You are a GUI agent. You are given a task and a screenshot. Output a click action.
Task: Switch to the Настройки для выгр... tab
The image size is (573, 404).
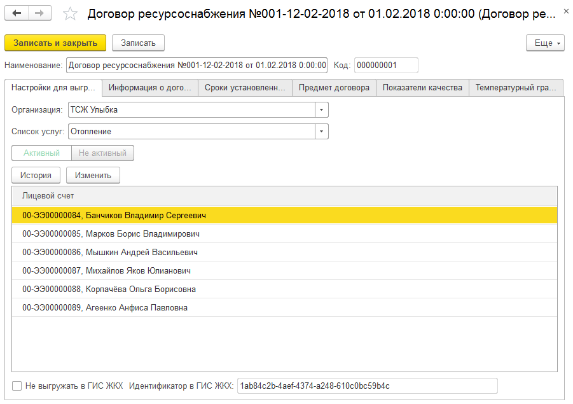click(x=53, y=88)
